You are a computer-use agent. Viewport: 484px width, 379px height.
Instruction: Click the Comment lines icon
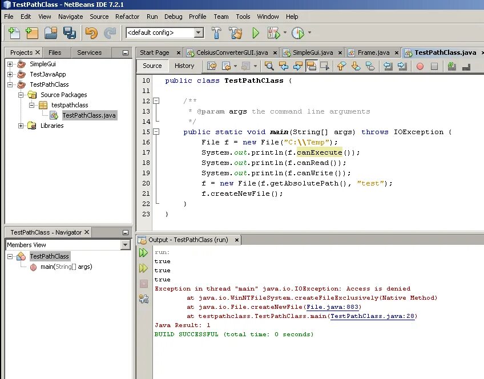[452, 66]
